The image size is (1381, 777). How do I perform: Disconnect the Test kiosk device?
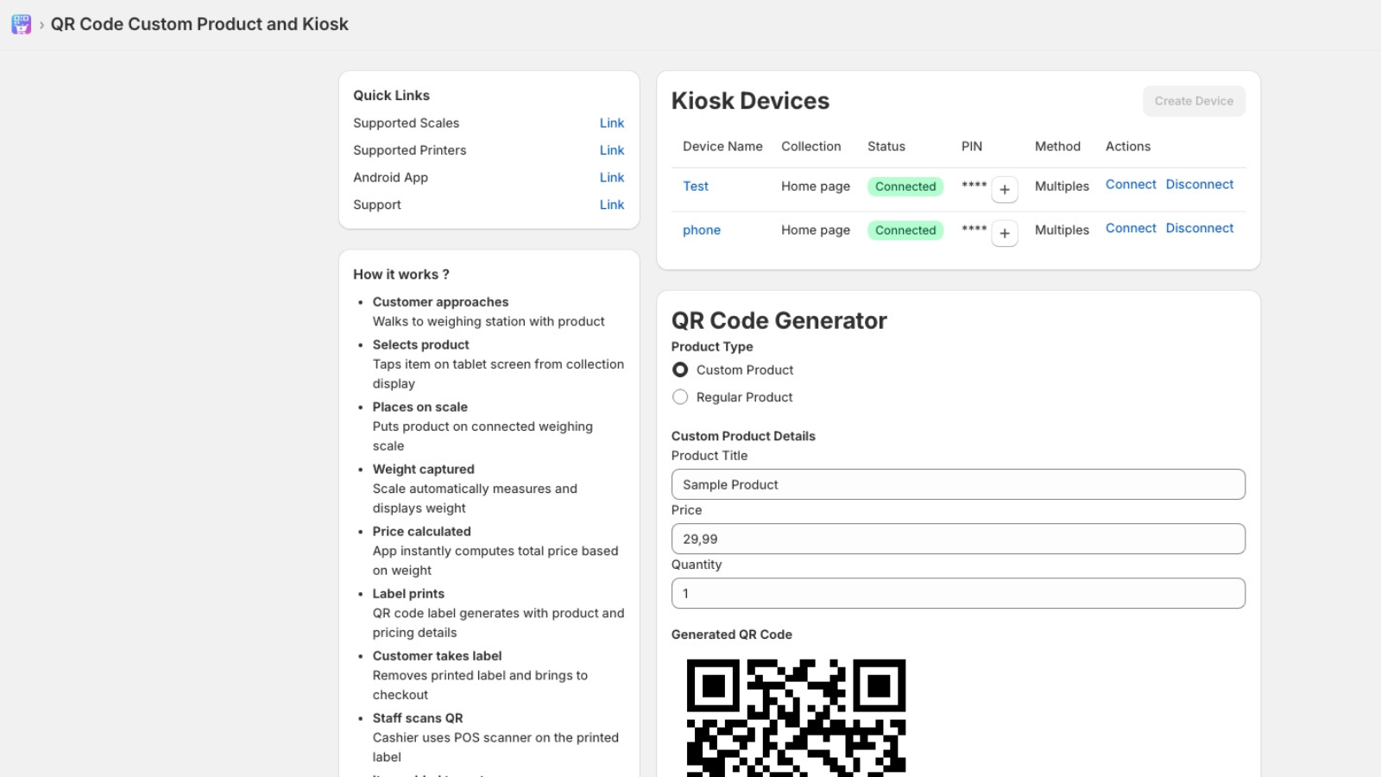[1199, 185]
